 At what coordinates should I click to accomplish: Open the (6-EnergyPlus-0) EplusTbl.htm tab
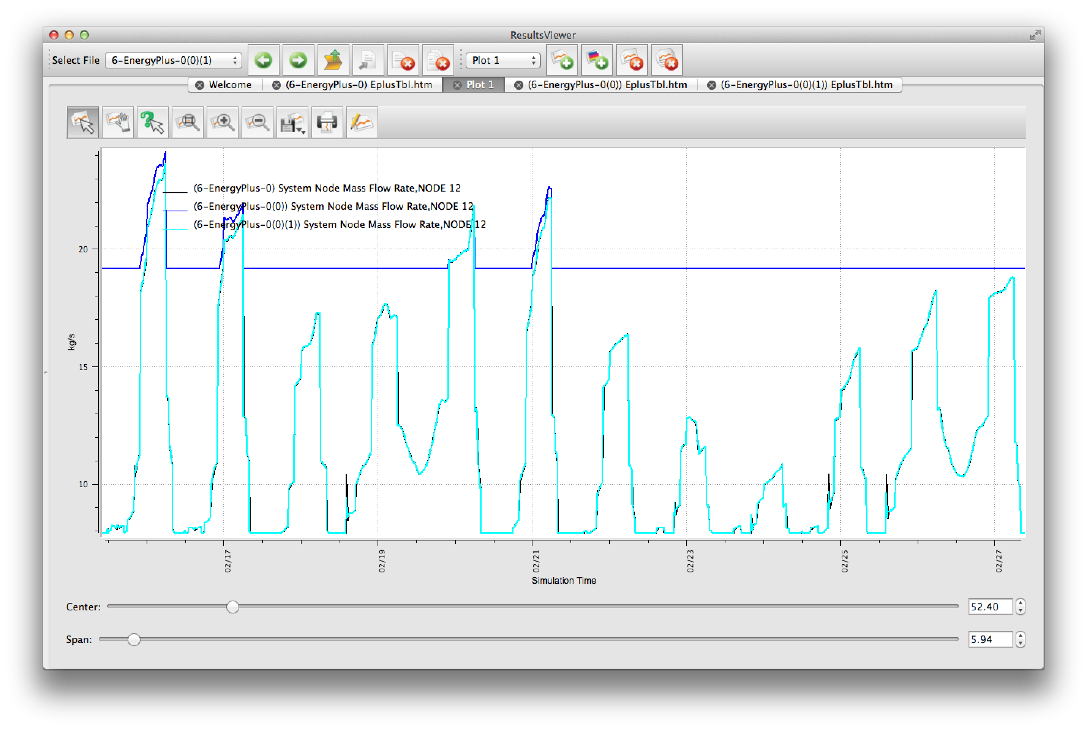tap(359, 85)
